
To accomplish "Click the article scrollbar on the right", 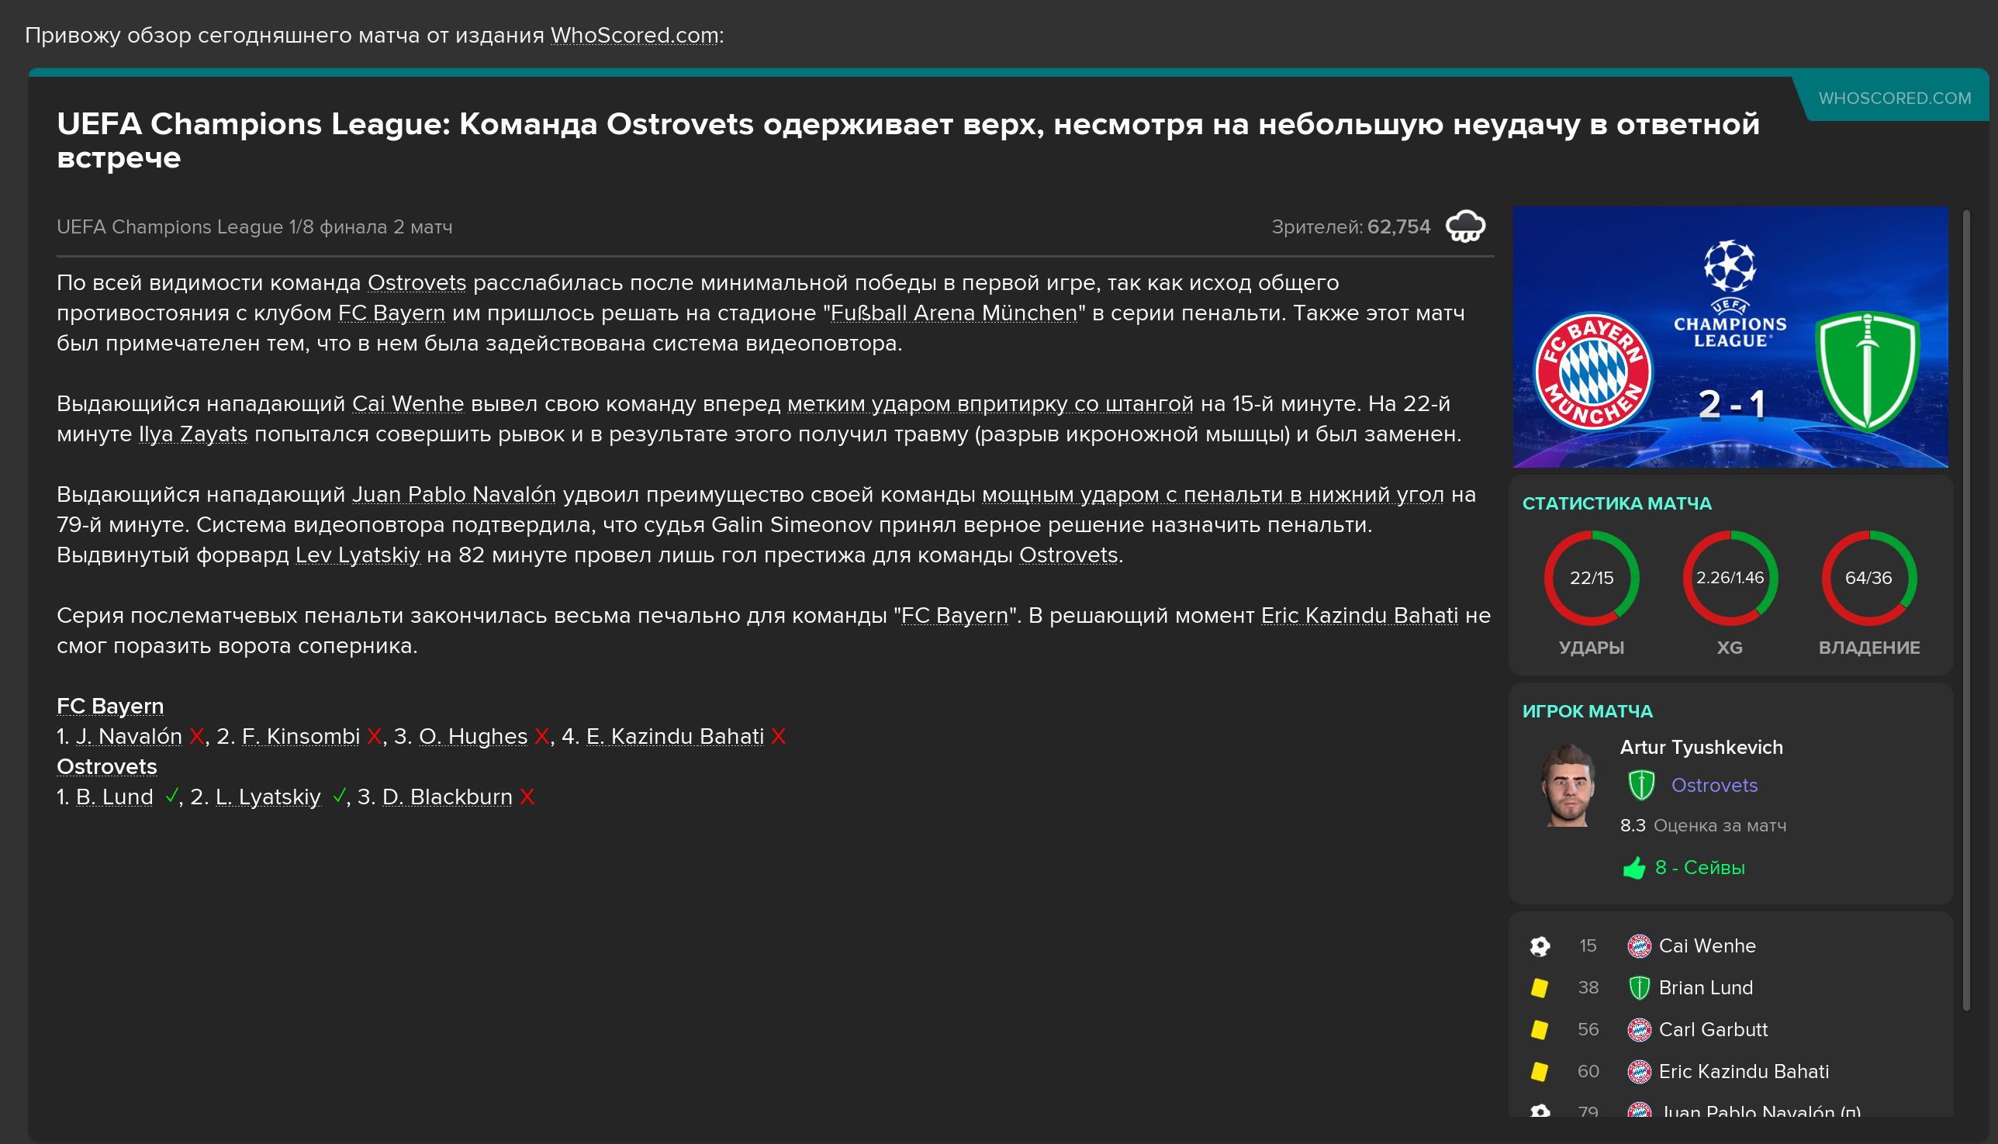I will click(x=1965, y=610).
